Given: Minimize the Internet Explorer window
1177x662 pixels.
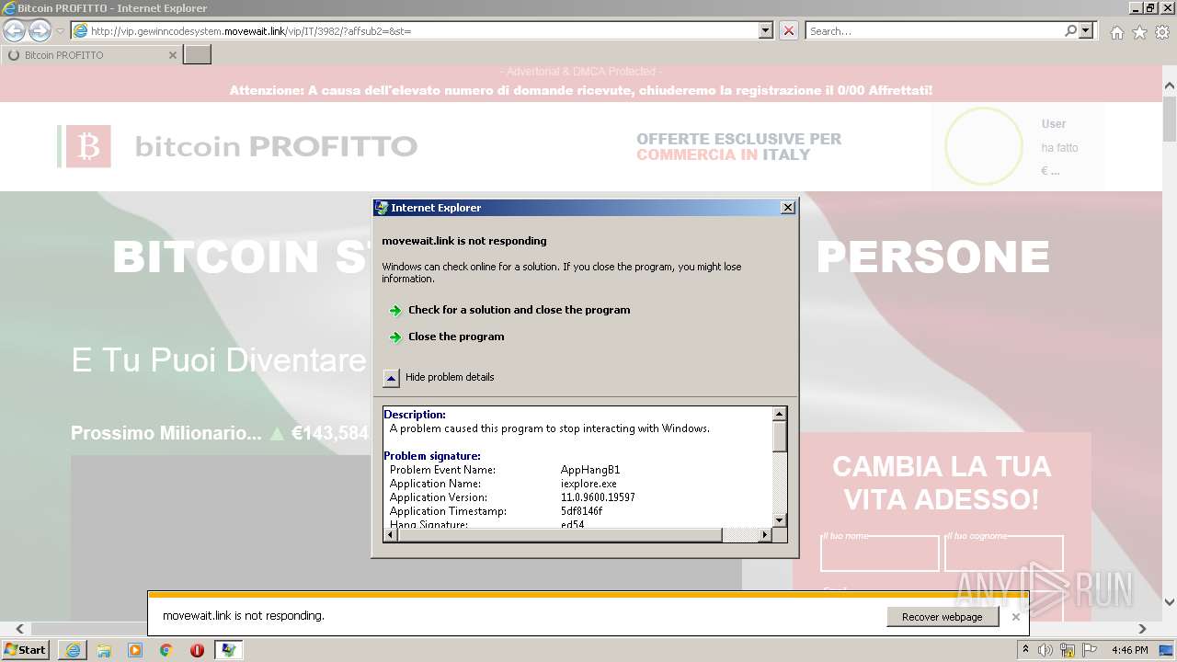Looking at the screenshot, I should (x=1137, y=8).
